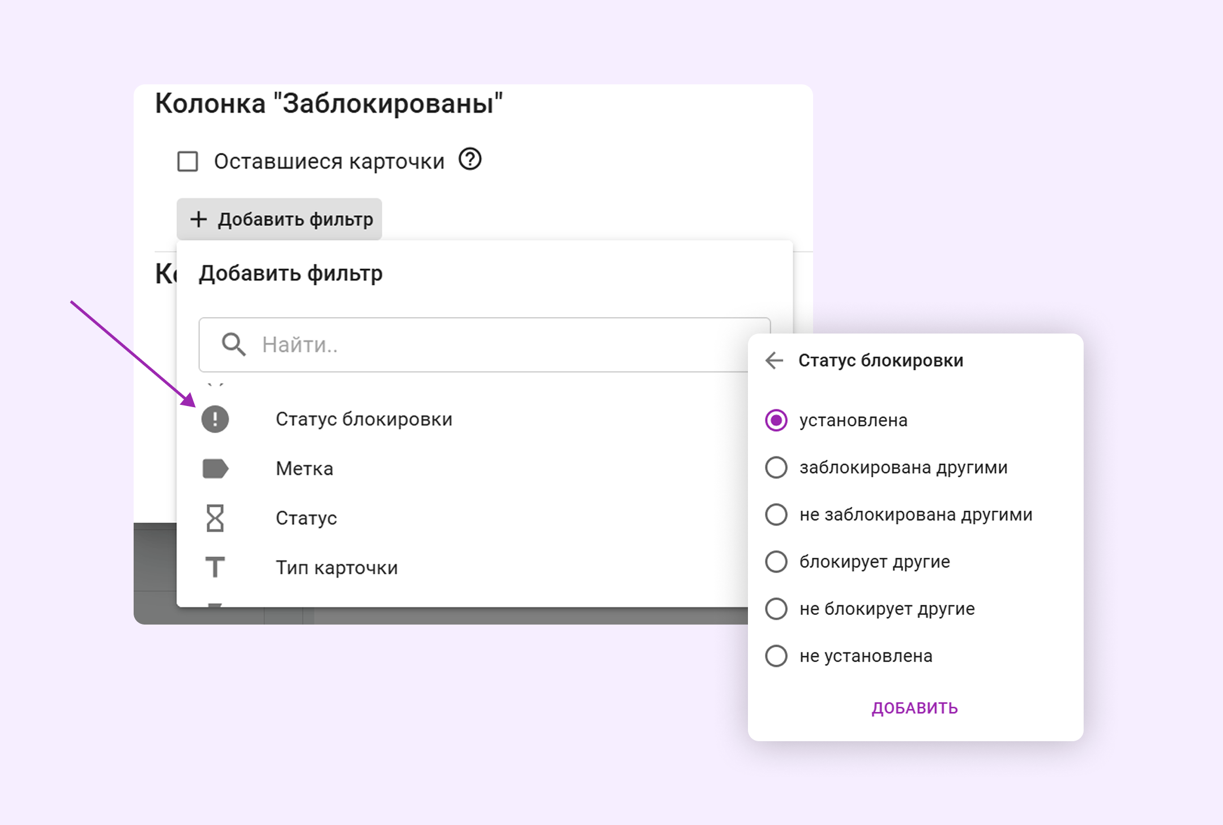
Task: Go back using the arrow in Статус блокировки panel
Action: tap(776, 361)
